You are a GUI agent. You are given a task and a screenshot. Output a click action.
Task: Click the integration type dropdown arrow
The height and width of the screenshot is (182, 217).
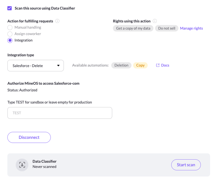(58, 66)
